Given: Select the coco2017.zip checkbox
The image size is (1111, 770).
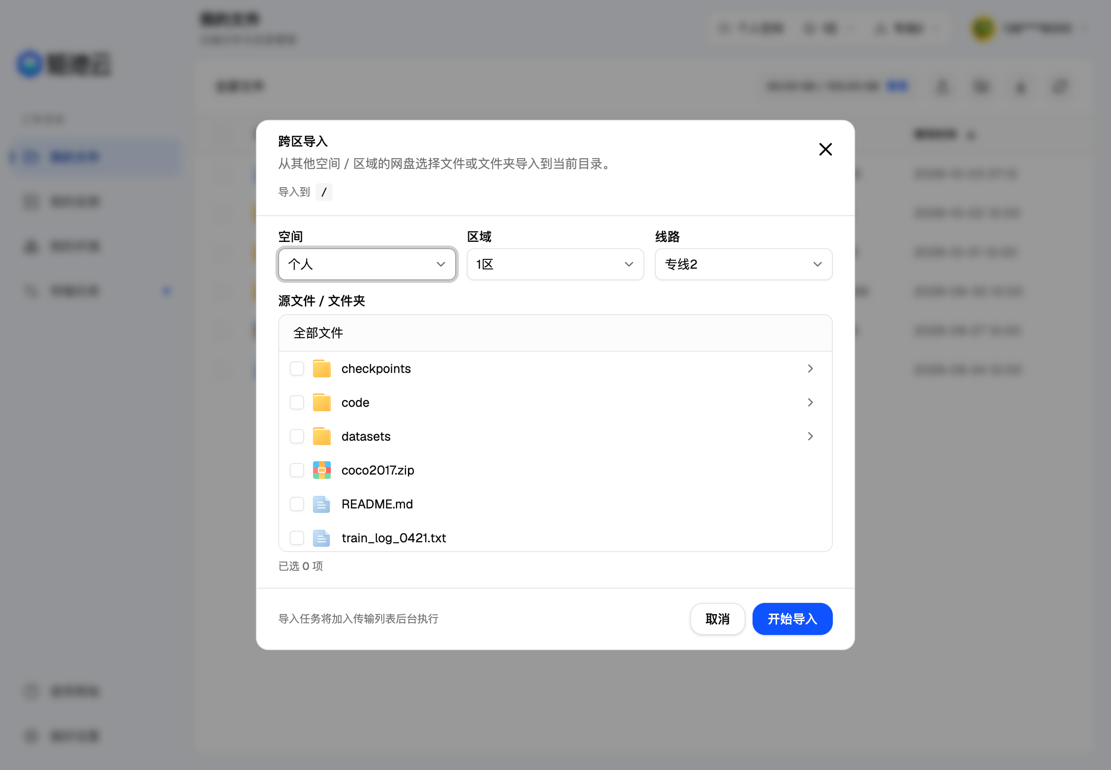Looking at the screenshot, I should tap(297, 470).
